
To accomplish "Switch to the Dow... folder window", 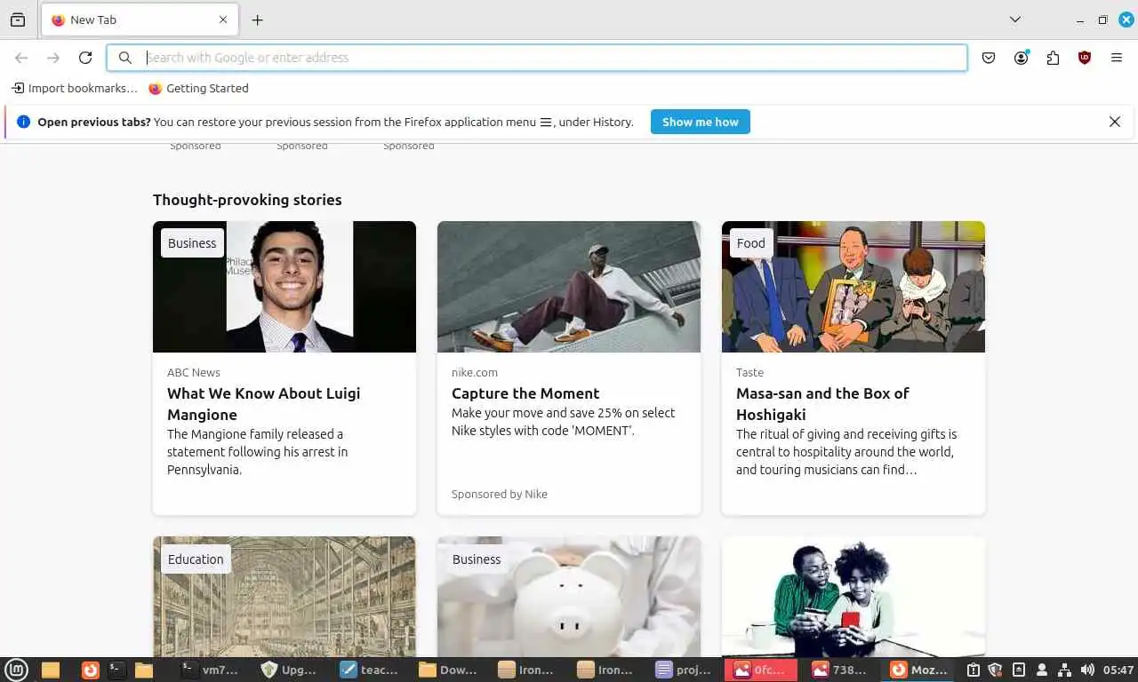I will coord(448,670).
